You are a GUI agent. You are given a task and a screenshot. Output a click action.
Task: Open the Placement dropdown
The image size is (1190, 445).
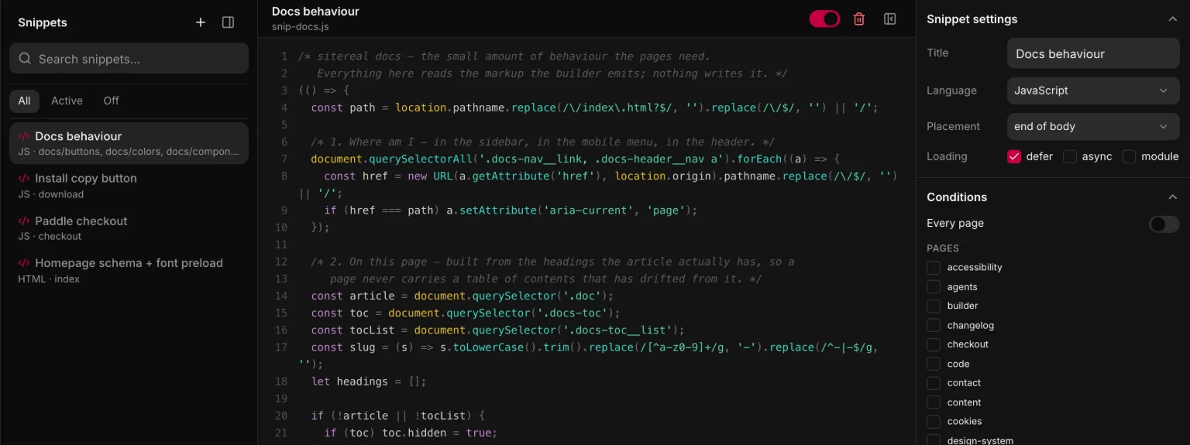(x=1093, y=126)
